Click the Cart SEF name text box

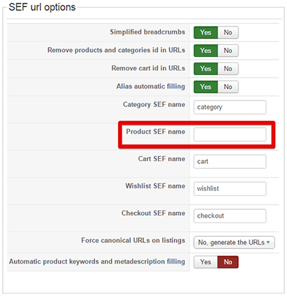[230, 162]
